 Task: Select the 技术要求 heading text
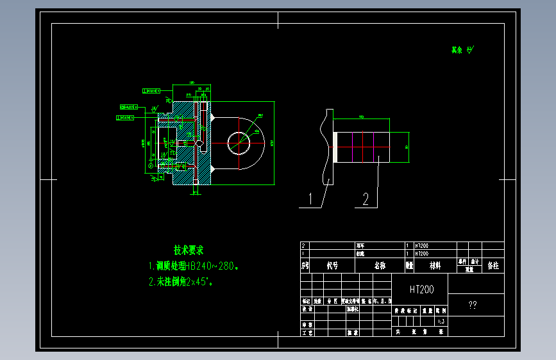tap(189, 250)
